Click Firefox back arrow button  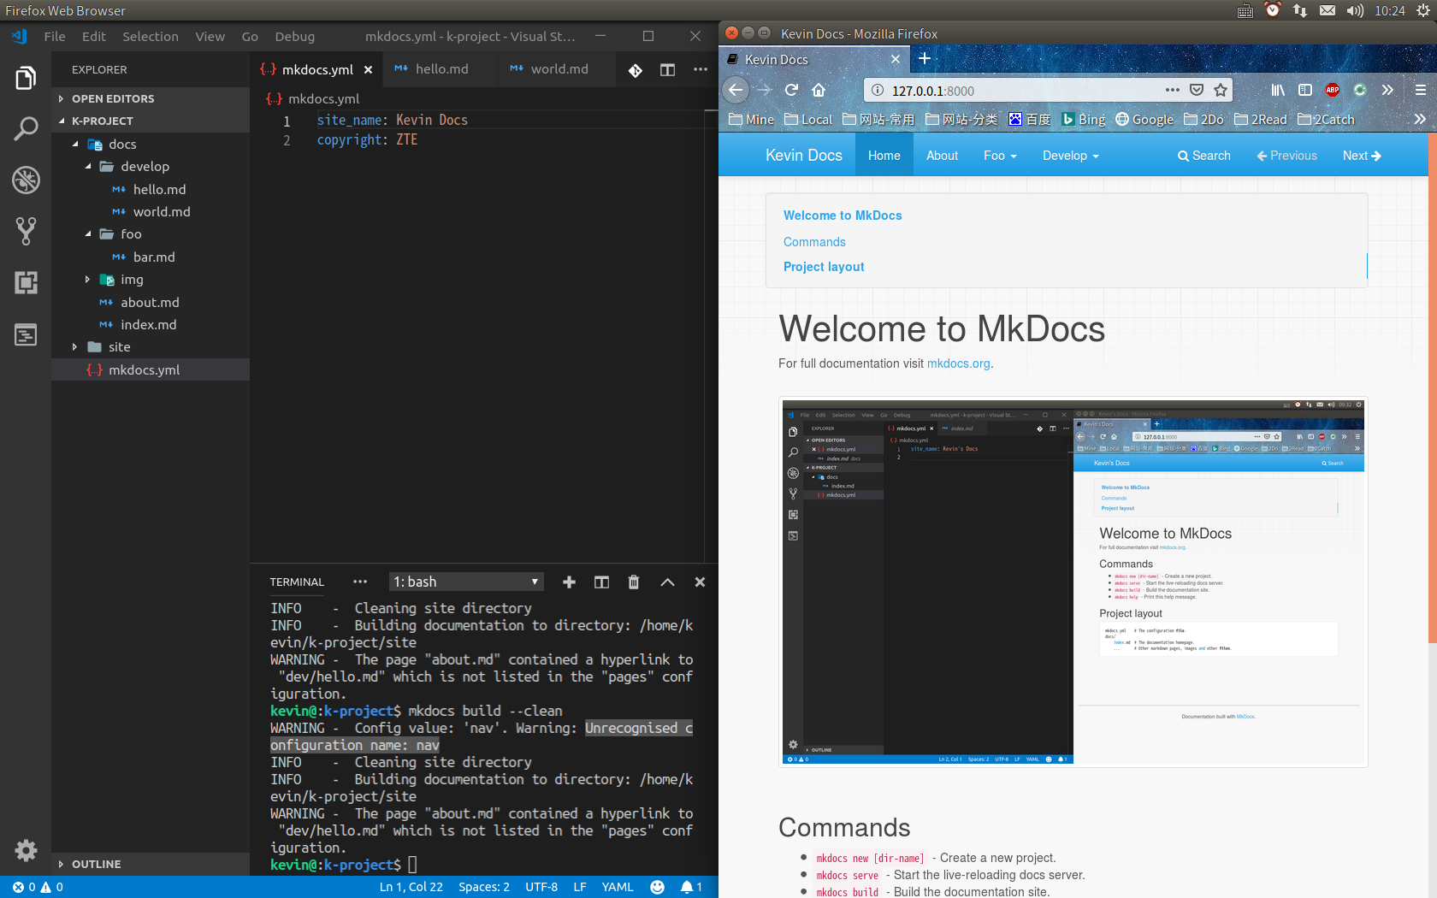pos(736,90)
